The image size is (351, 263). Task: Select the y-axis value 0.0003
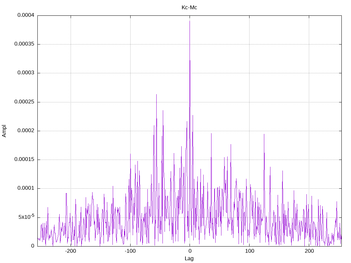[x=26, y=73]
